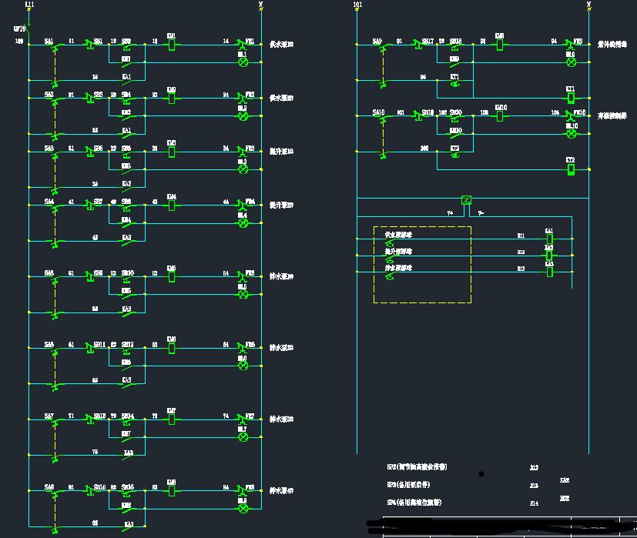Select the KM1 contactor coil rectangle
The height and width of the screenshot is (538, 637).
tap(172, 45)
